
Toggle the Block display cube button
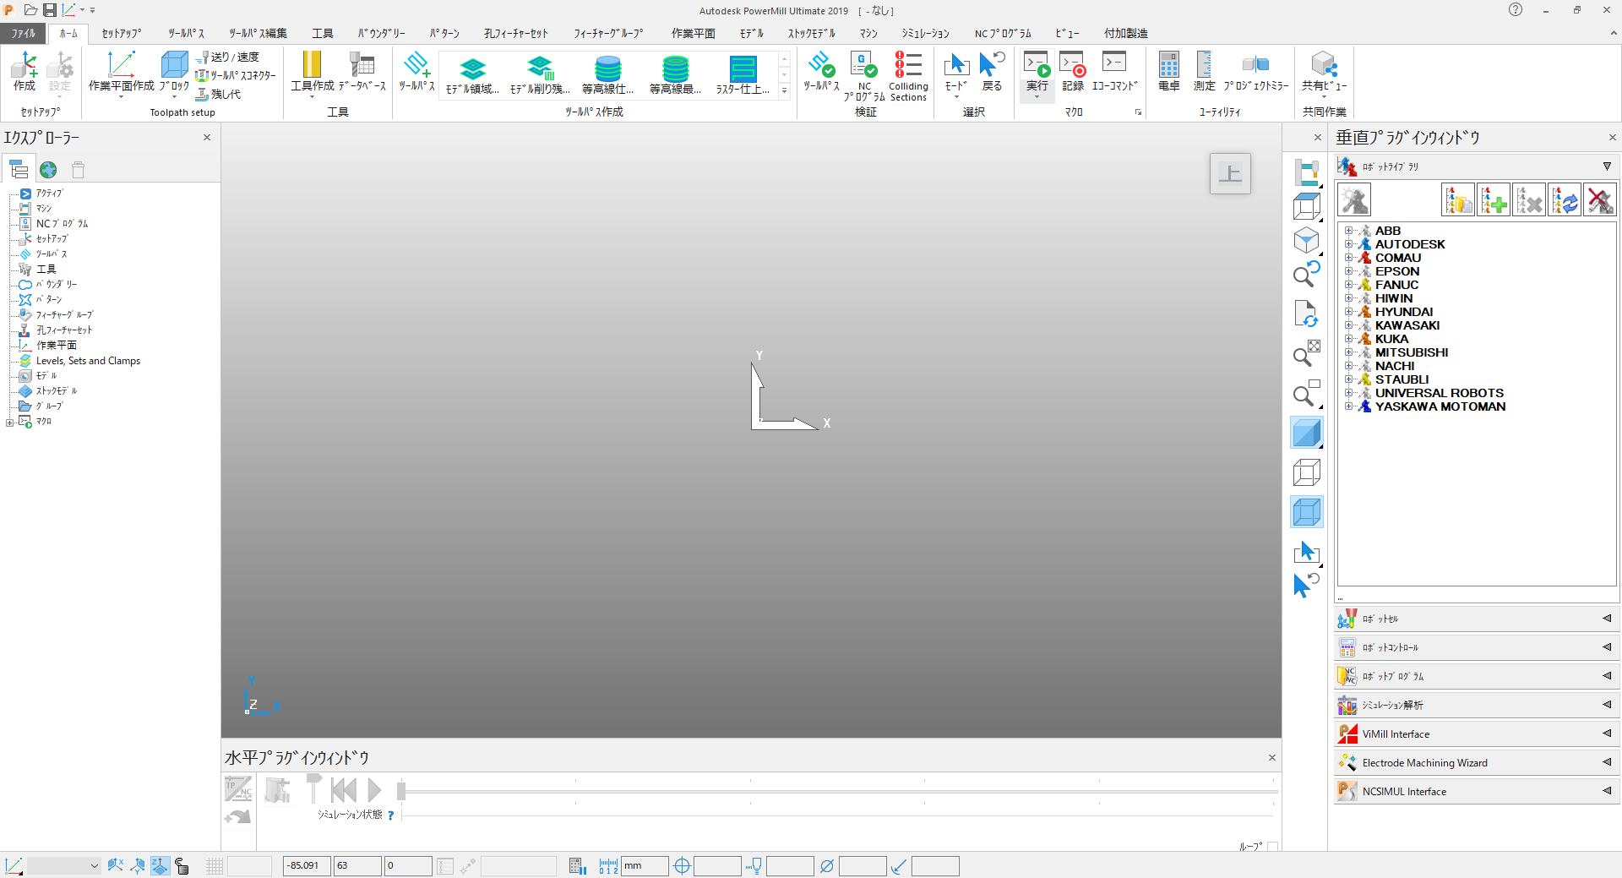click(x=1307, y=512)
